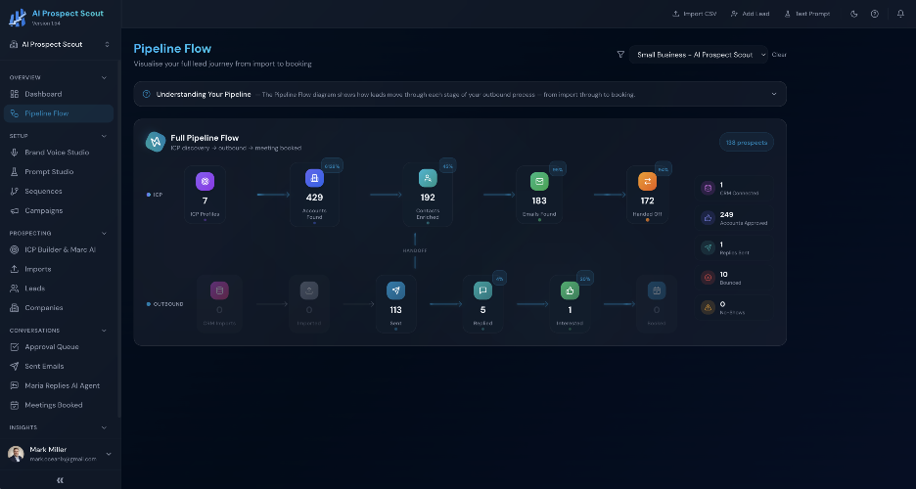
Task: Click the filter funnel icon
Action: [x=620, y=54]
